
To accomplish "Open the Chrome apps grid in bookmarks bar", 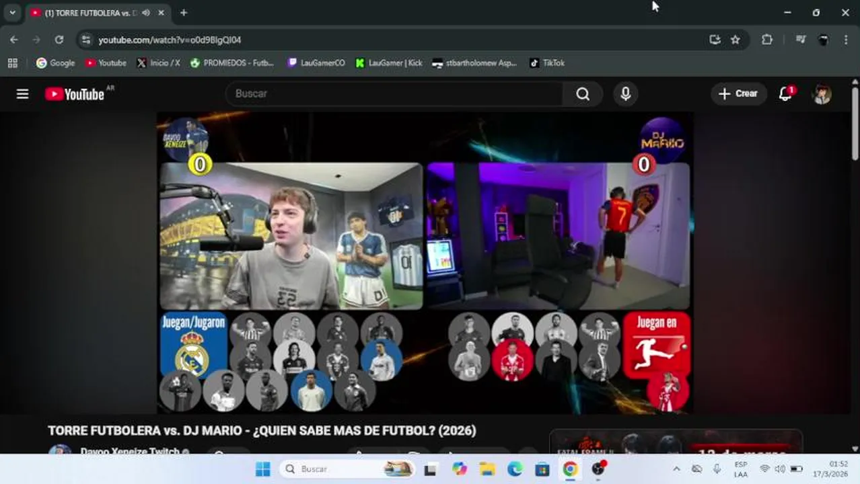I will [x=12, y=63].
